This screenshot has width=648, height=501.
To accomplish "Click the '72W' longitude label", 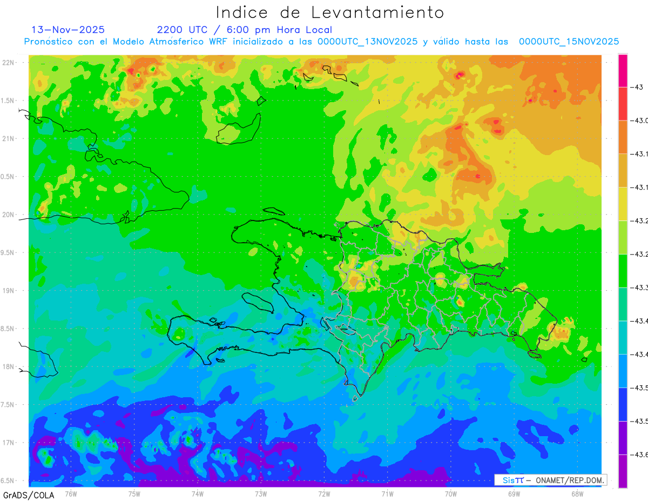I will click(x=324, y=493).
